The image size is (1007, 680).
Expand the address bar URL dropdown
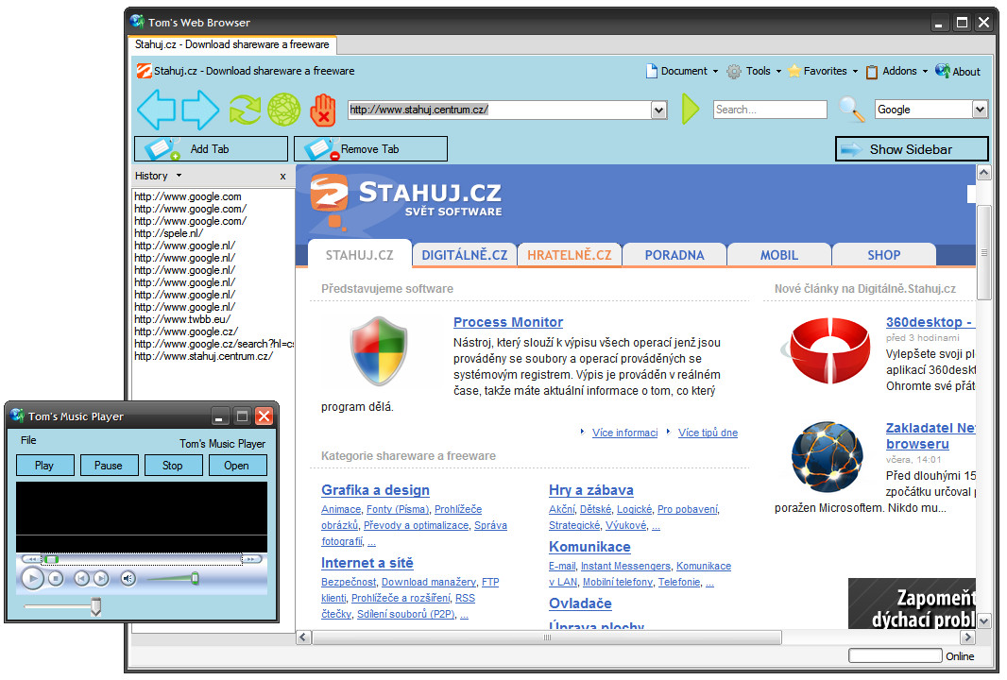[659, 110]
